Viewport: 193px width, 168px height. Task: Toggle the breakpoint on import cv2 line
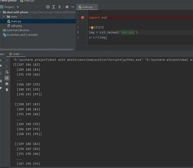coord(83,17)
